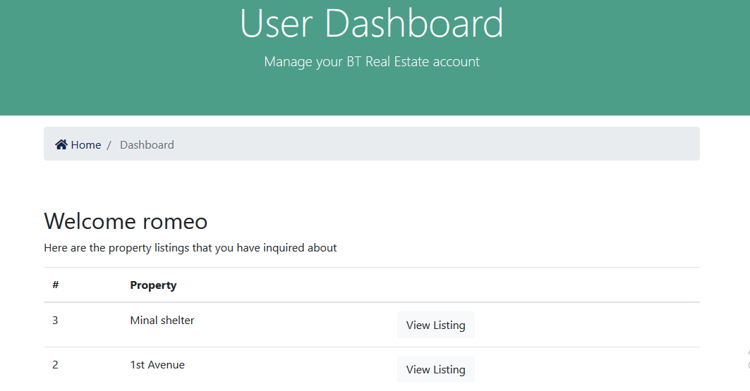The image size is (750, 391).
Task: Click the Welcome romeo heading
Action: (x=126, y=221)
